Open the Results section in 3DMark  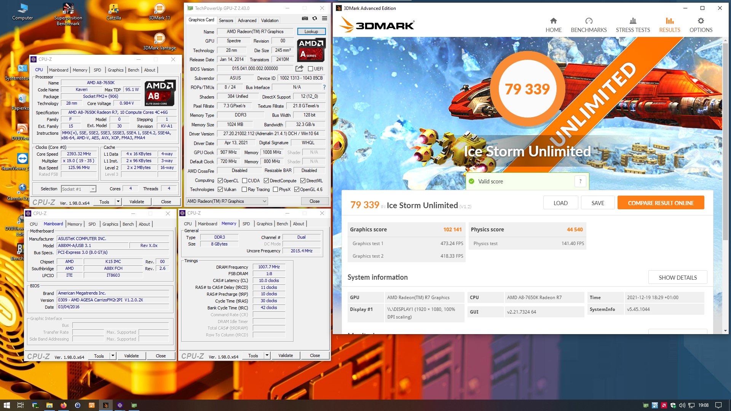pyautogui.click(x=670, y=25)
